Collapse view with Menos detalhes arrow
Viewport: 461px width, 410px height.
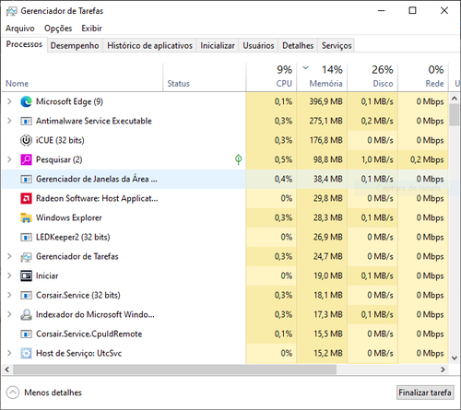(x=13, y=392)
